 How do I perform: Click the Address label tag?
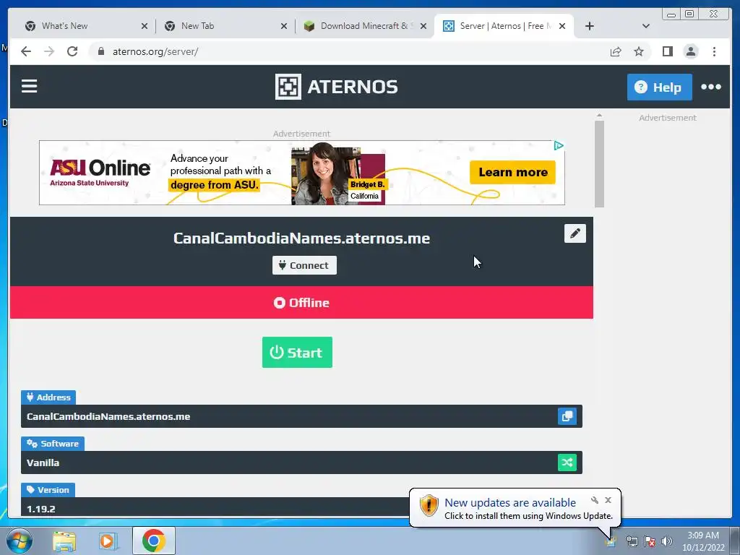pyautogui.click(x=48, y=397)
